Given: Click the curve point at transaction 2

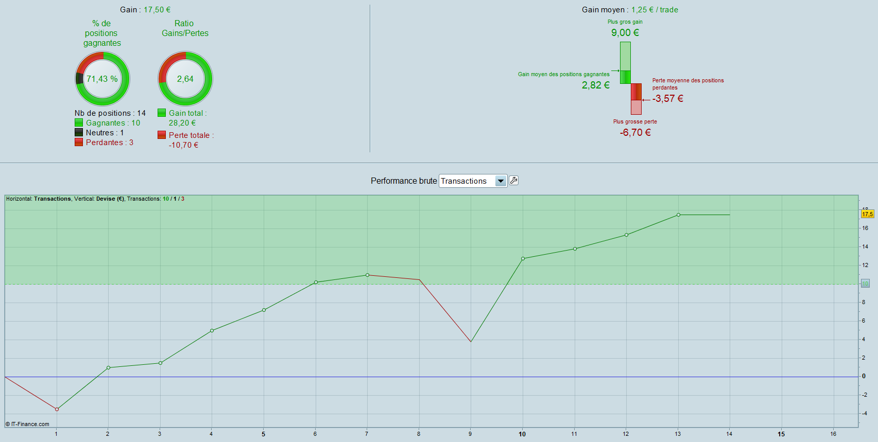Looking at the screenshot, I should pyautogui.click(x=108, y=368).
